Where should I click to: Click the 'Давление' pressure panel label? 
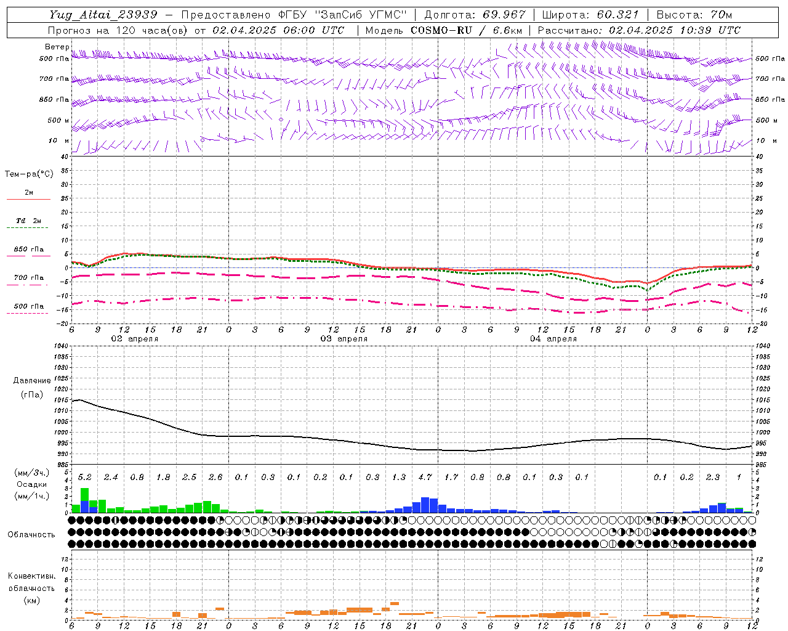point(32,381)
